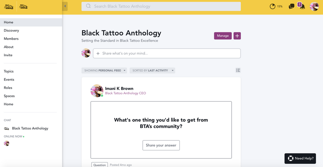Open Discovery in the sidebar
This screenshot has width=323, height=167.
pos(11,31)
